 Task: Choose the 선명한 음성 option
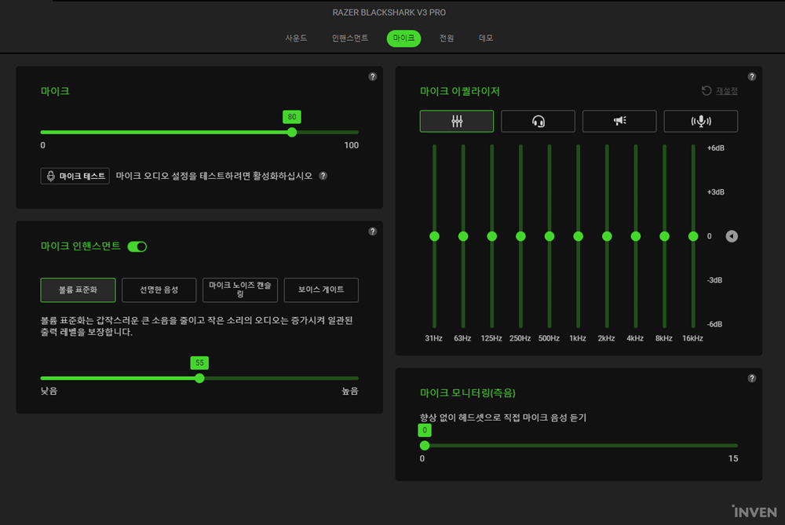(x=159, y=290)
